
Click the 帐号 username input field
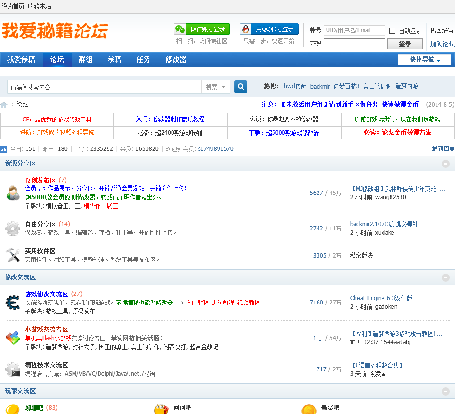[354, 30]
